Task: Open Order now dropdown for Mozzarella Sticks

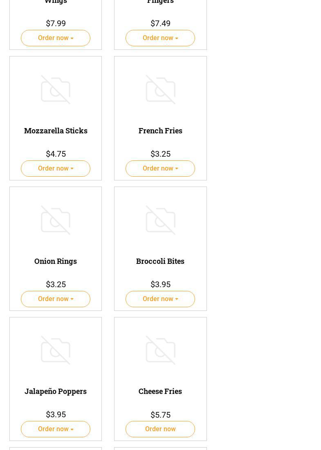Action: tap(56, 169)
